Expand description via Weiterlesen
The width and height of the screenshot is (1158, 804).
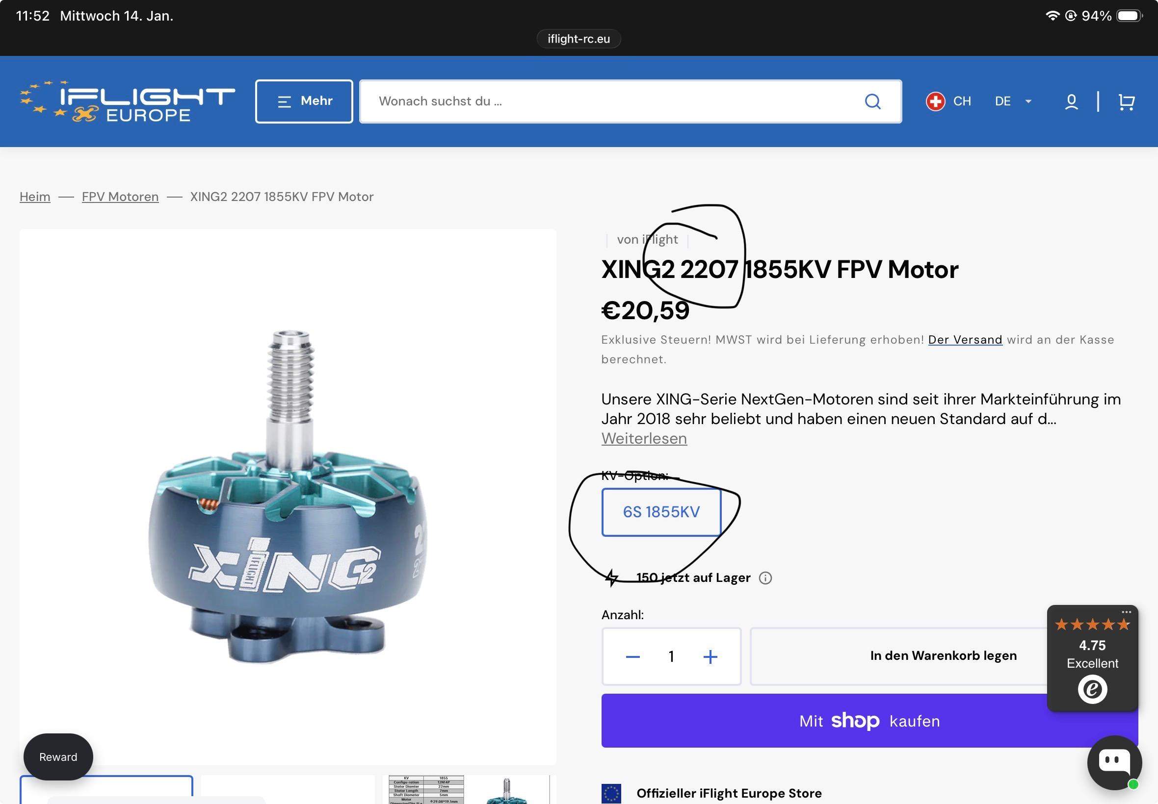pos(644,438)
